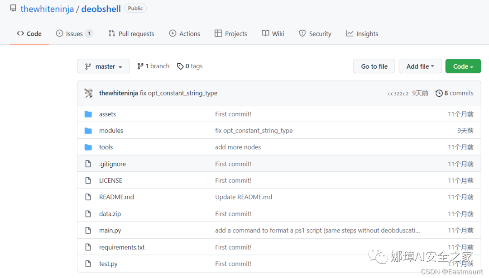Open the 'add more nodes' commit message

pos(238,147)
